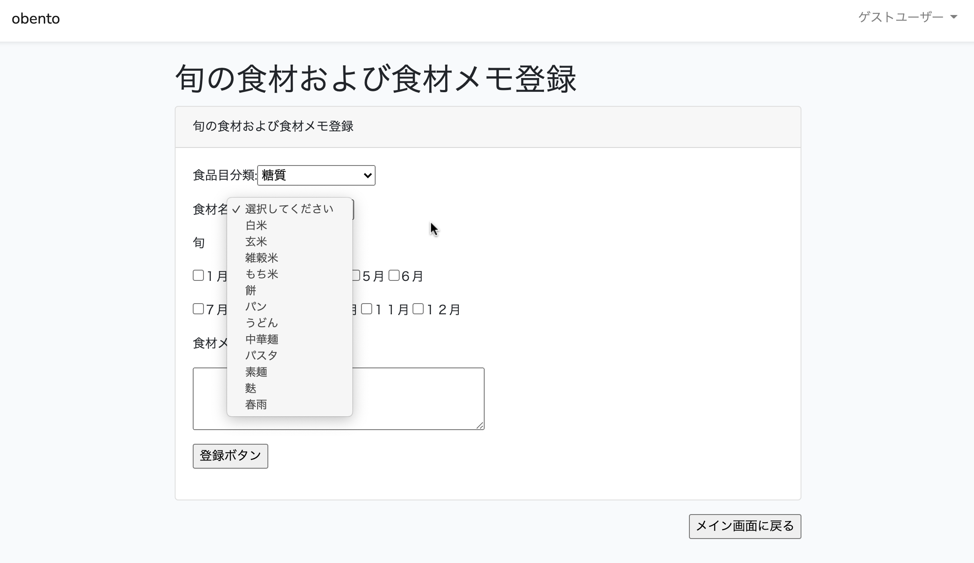The height and width of the screenshot is (563, 974).
Task: Select 白米 from the ingredient list
Action: pos(256,225)
